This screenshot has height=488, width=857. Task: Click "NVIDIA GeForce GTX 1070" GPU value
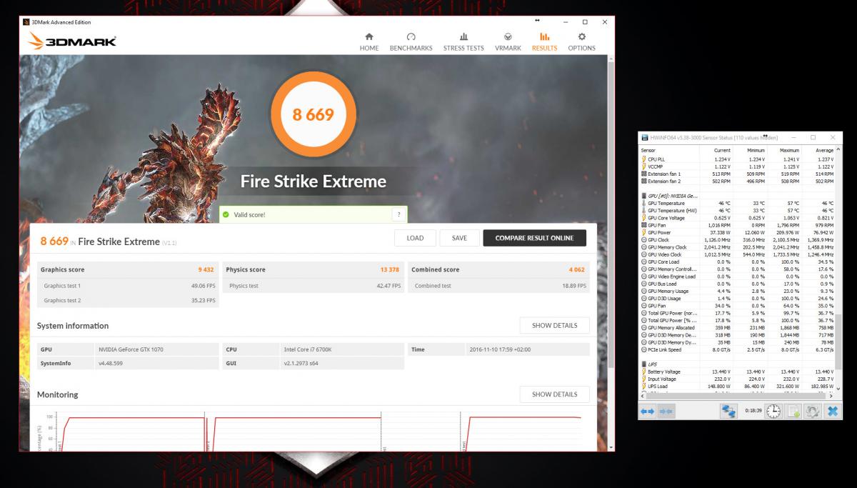[x=130, y=349]
